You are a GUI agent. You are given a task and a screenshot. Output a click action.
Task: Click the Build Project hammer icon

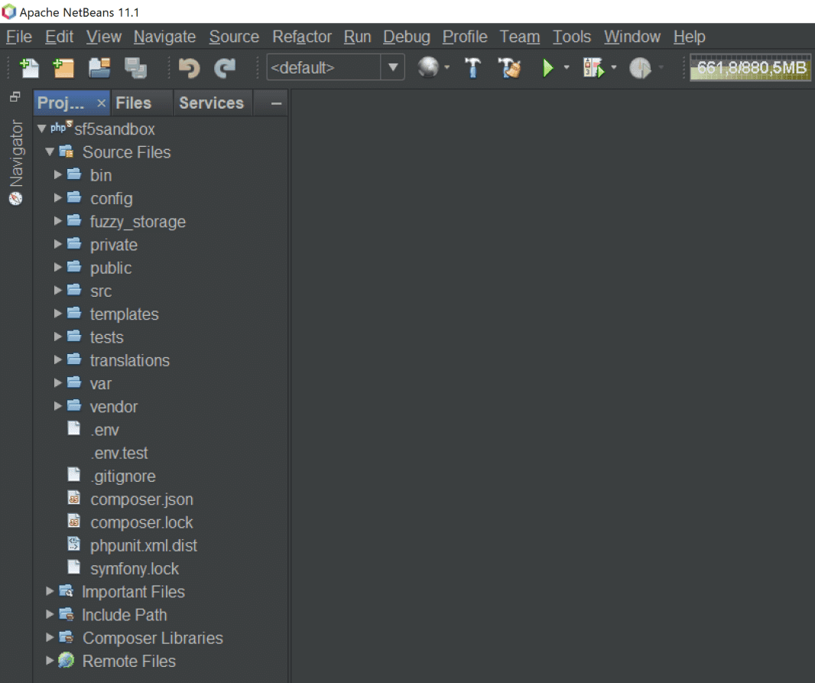[472, 67]
